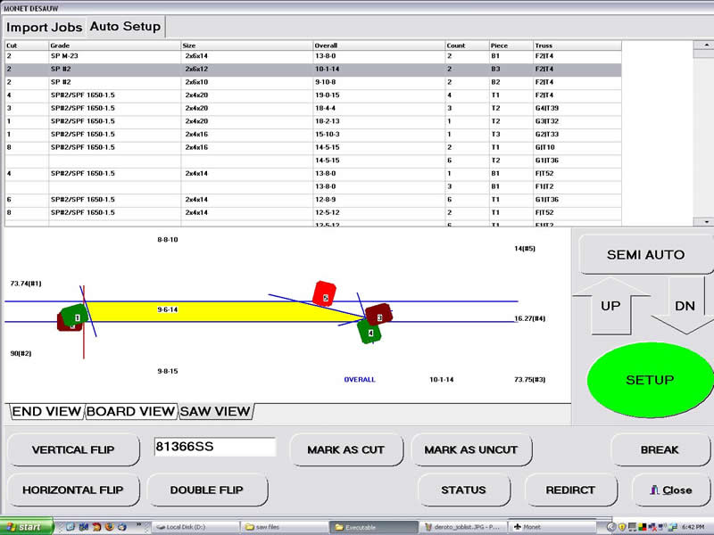Click MARK AS UNCUT button
Screen dimensions: 714x535
tap(470, 450)
